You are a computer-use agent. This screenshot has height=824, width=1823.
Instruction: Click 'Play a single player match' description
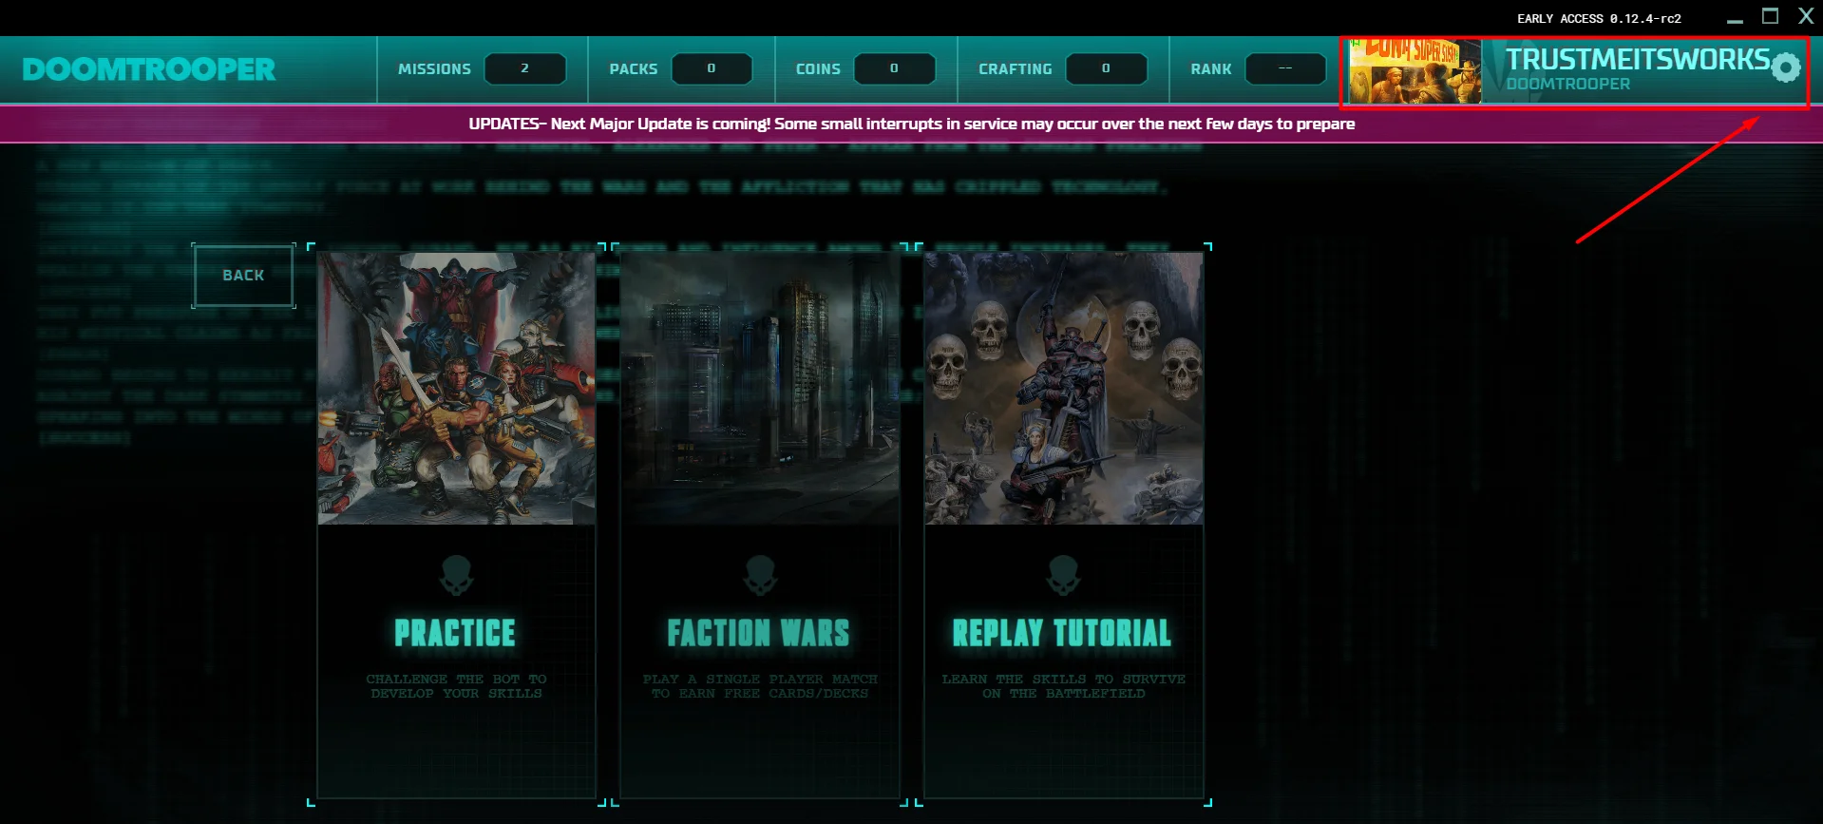(759, 686)
